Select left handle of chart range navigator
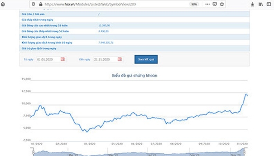 click(32, 152)
